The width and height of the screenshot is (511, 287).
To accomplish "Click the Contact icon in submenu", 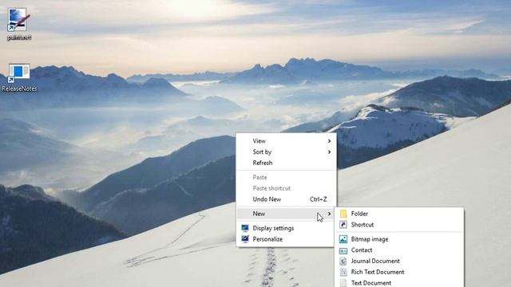I will [x=343, y=250].
